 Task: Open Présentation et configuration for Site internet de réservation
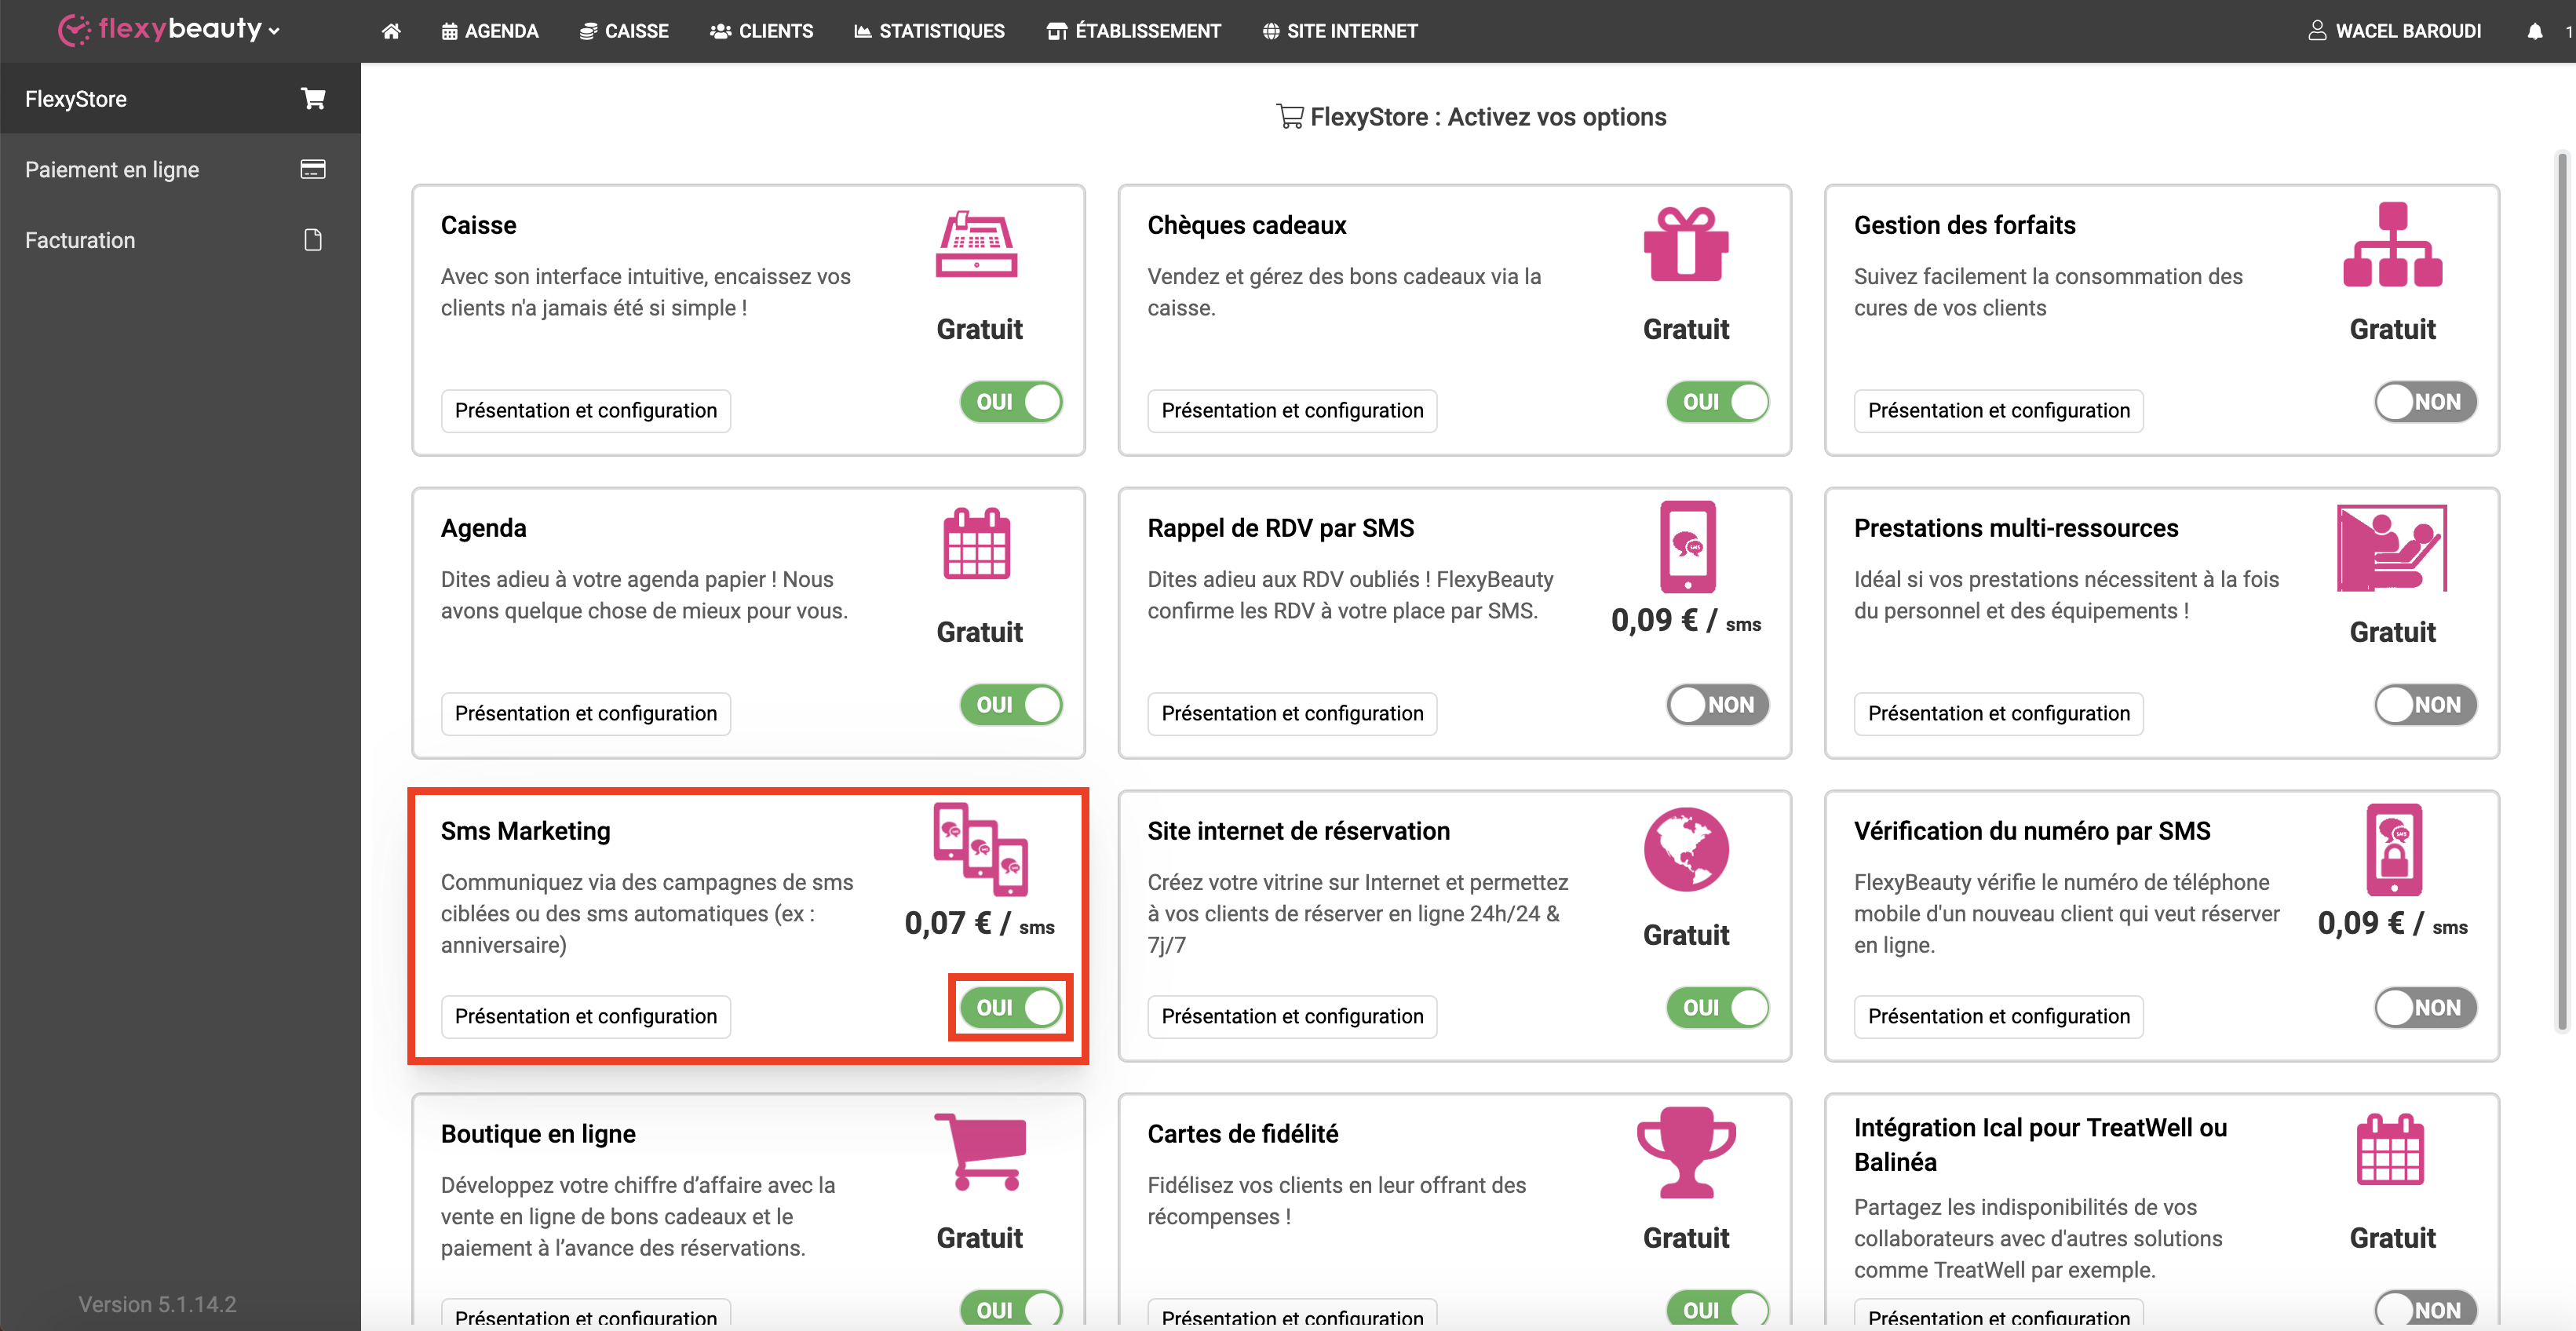click(1292, 1017)
